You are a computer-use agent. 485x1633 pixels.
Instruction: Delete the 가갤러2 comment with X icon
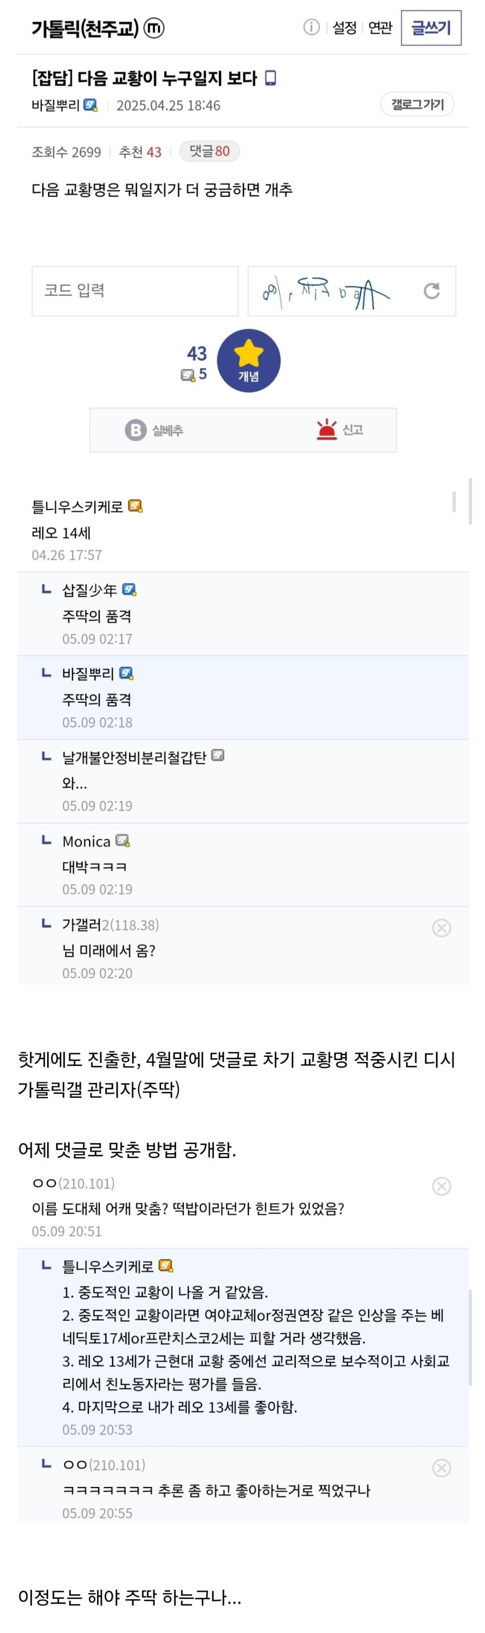tap(441, 928)
